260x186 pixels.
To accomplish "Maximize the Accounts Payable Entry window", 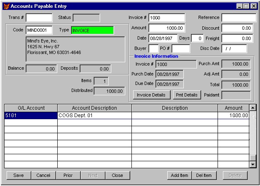I will pos(247,6).
